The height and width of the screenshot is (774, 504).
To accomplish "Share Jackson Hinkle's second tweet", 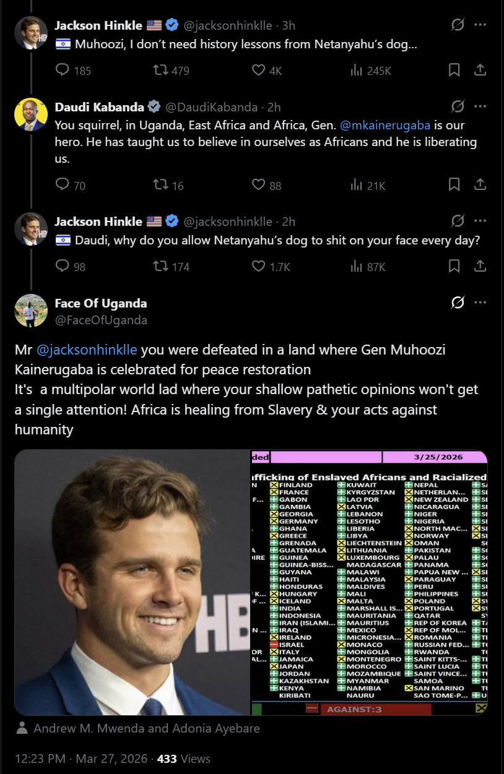I will click(480, 266).
